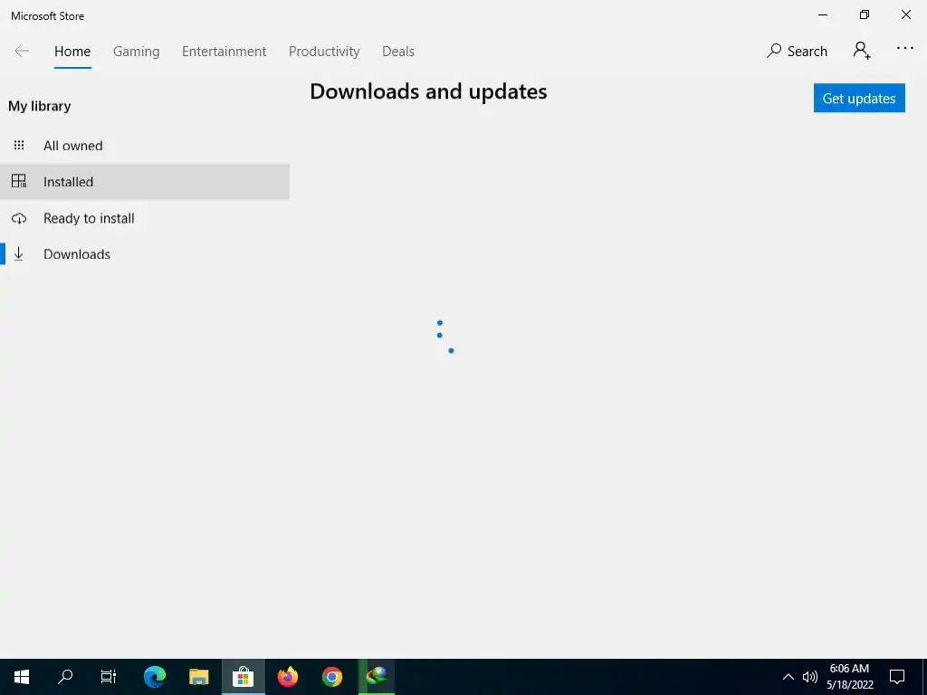Select Downloads in My library

[x=145, y=254]
